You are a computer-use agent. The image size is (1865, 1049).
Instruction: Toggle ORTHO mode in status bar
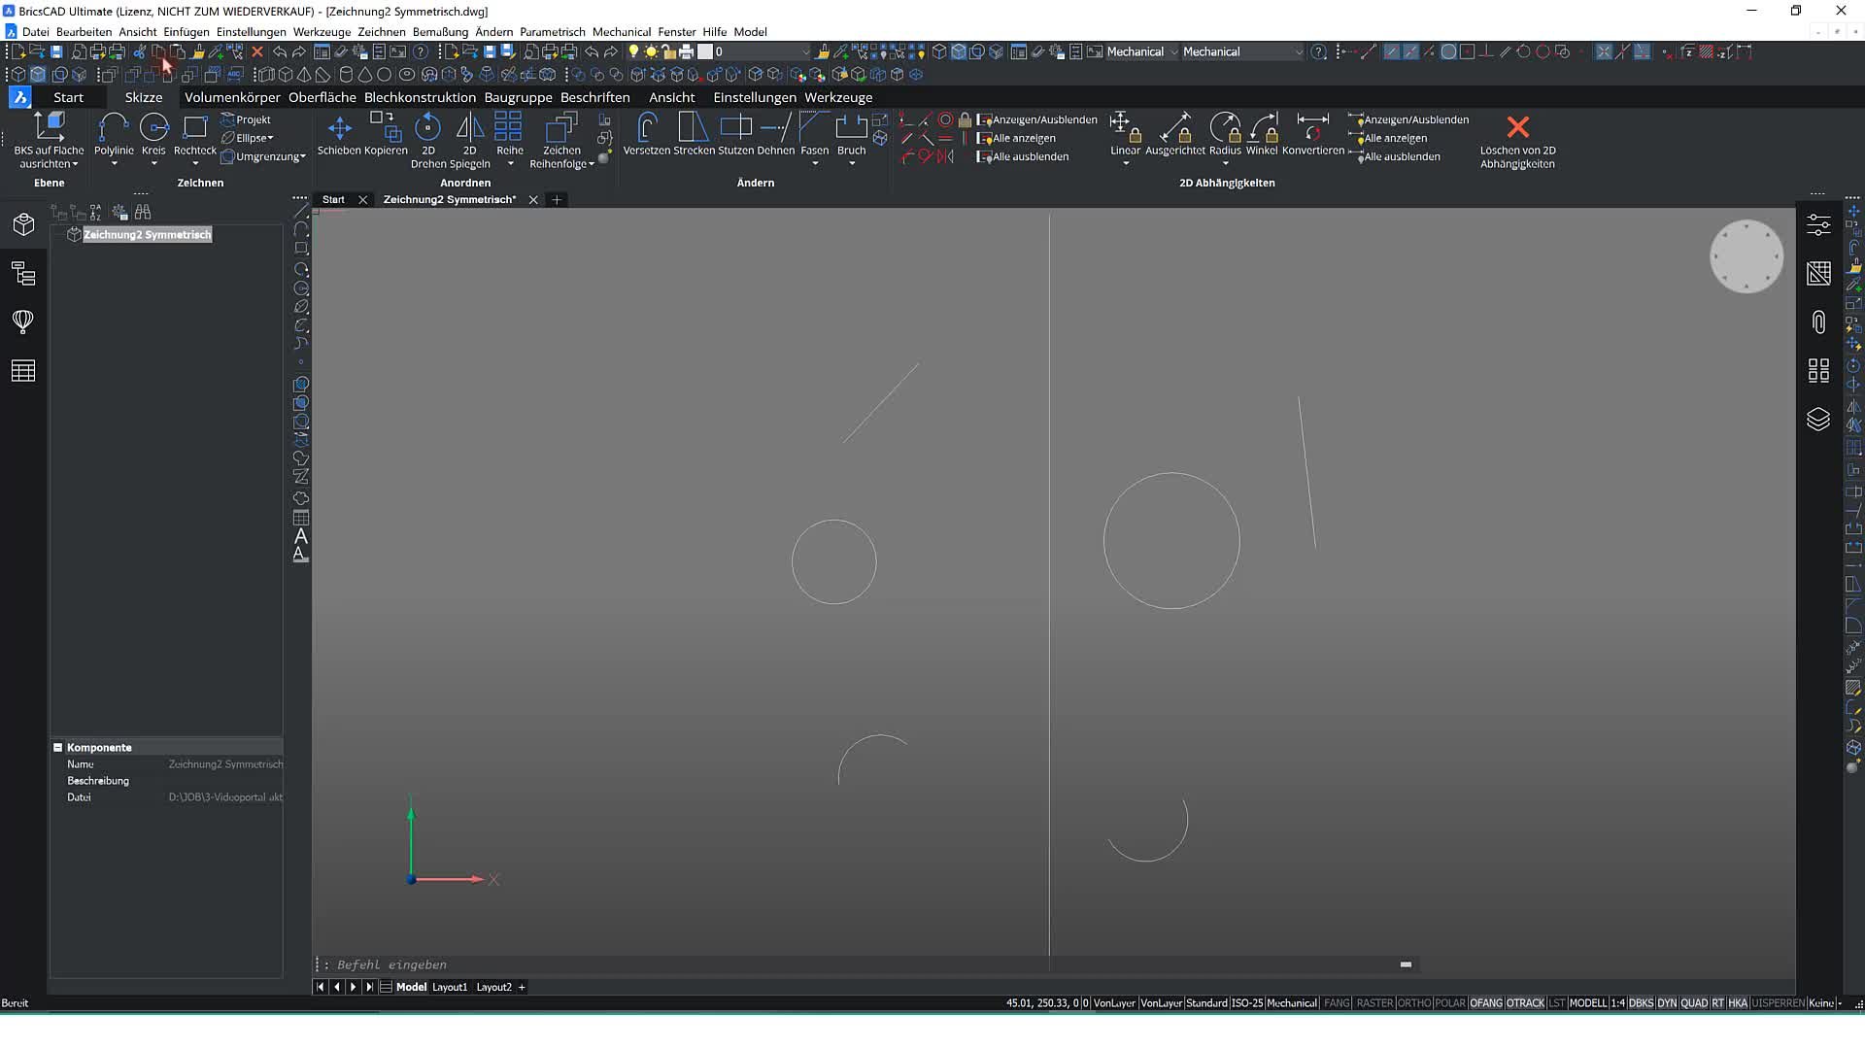point(1413,1003)
